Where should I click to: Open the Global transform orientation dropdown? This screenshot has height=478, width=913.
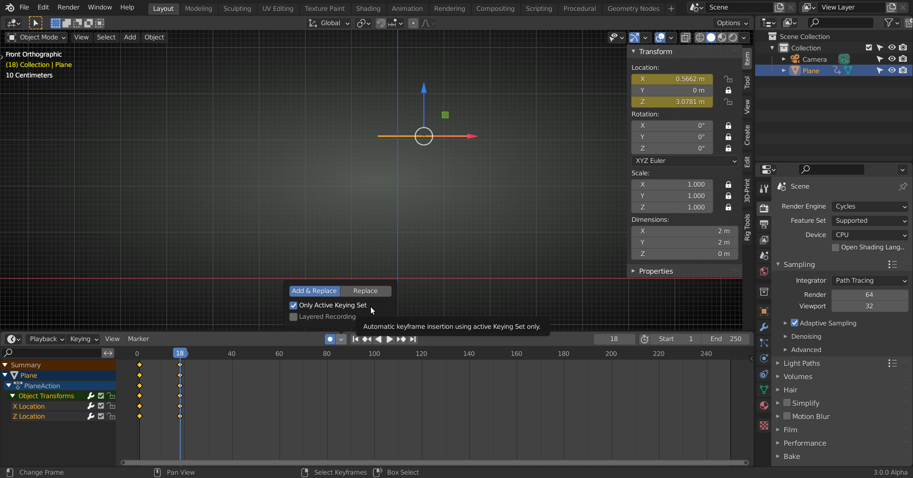(329, 23)
